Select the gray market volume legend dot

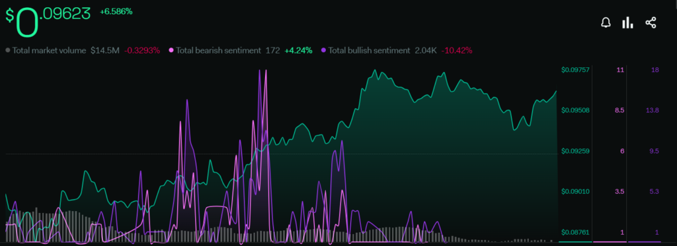(8, 50)
